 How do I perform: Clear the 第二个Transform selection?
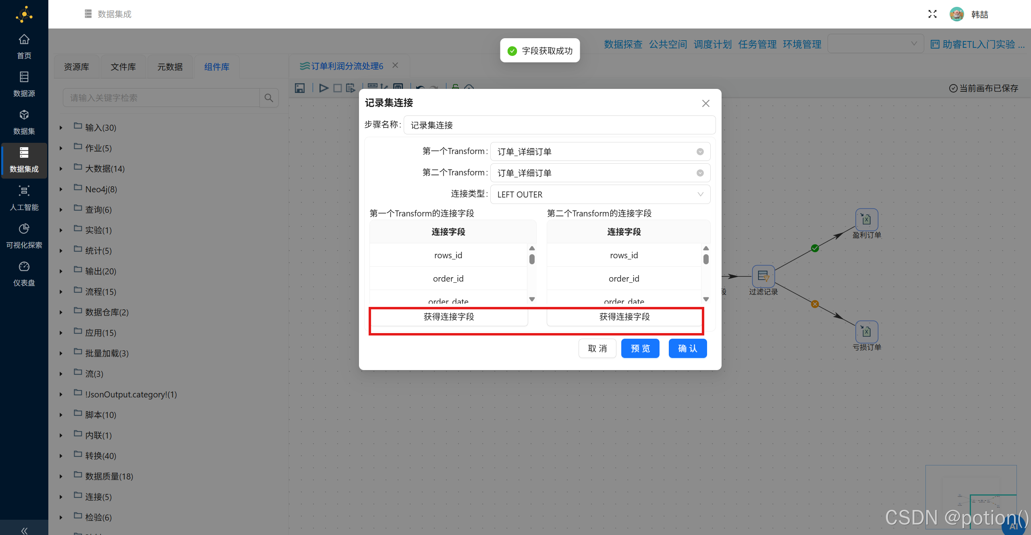click(700, 173)
